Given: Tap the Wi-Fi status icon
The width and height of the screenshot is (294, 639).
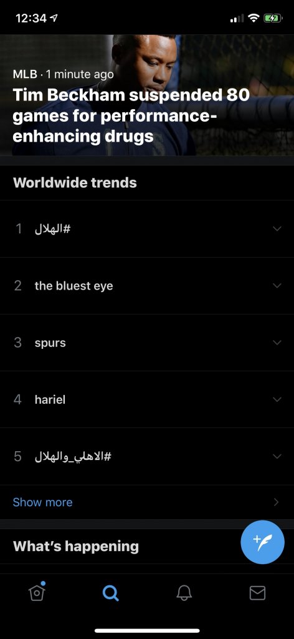Looking at the screenshot, I should pos(254,18).
